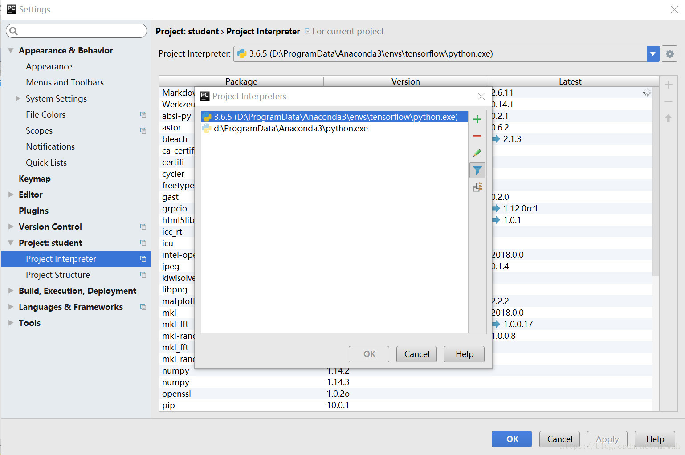
Task: Open Keymap settings
Action: point(35,179)
